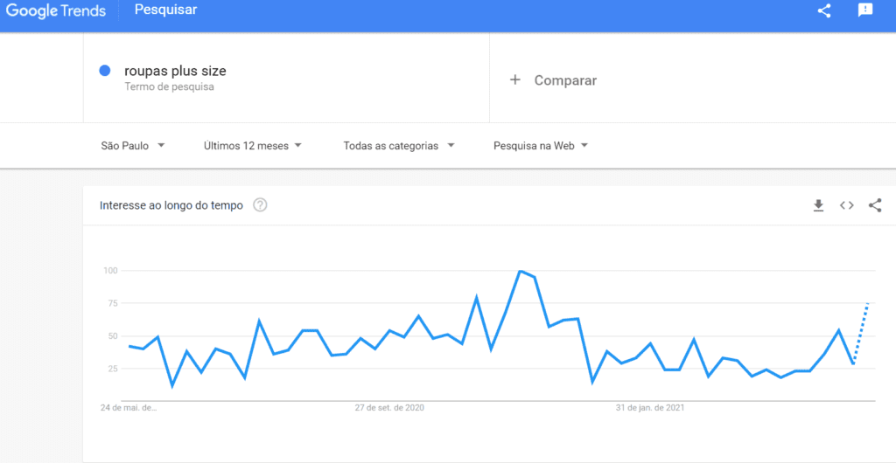This screenshot has height=463, width=896.
Task: Click the 31 de jan. de 2021 axis label
Action: tap(650, 408)
